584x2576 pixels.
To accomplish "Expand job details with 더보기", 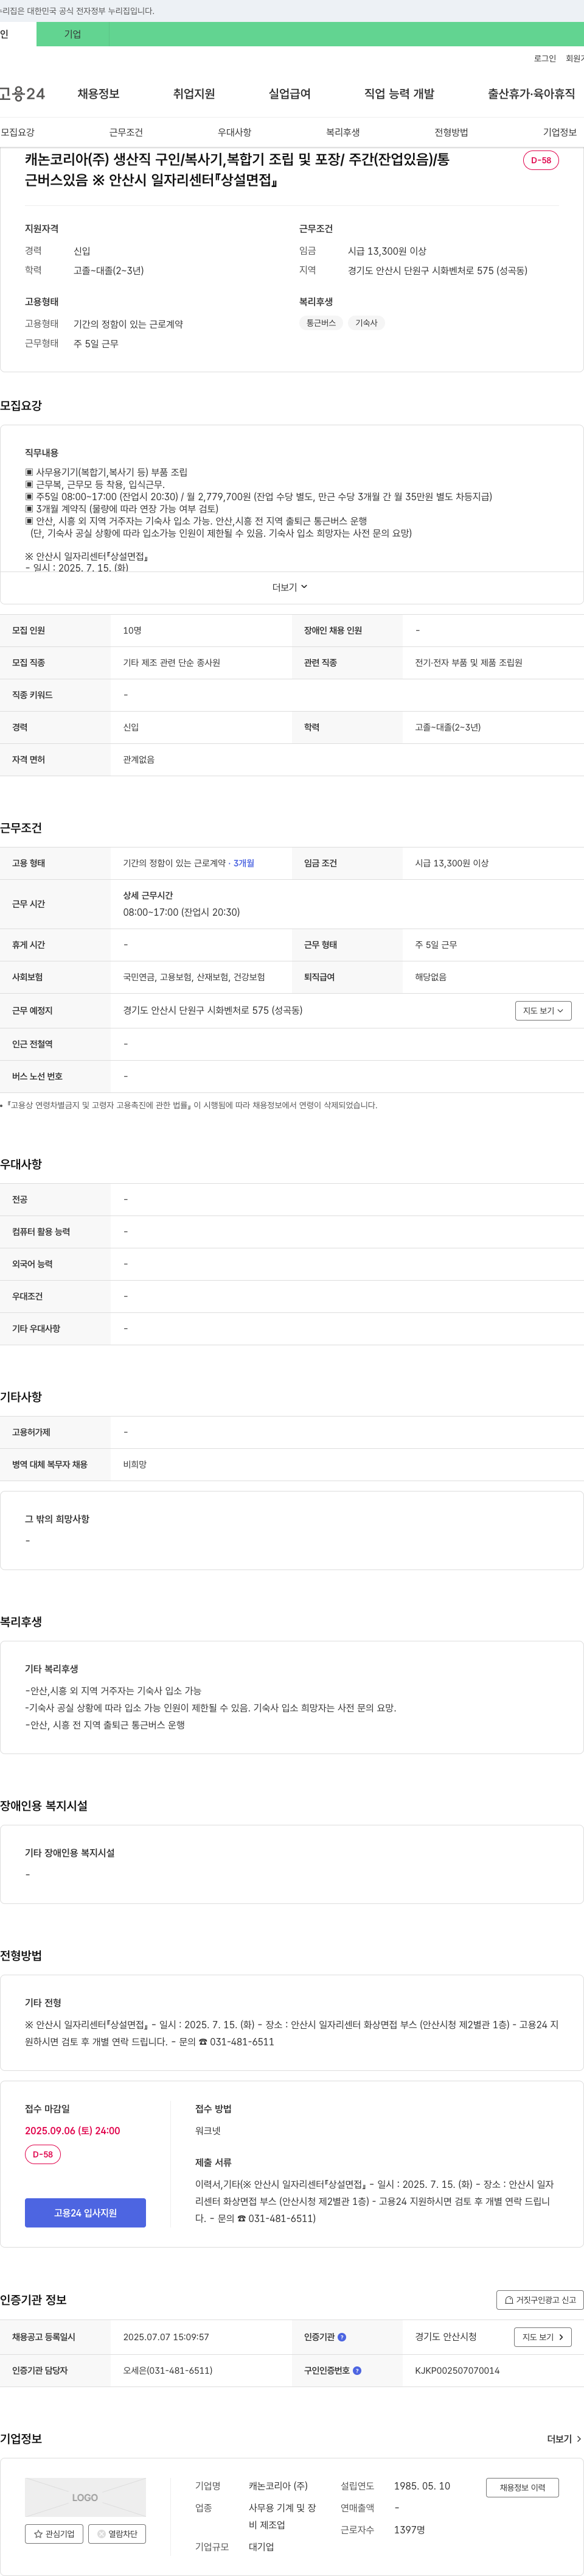I will [x=291, y=587].
